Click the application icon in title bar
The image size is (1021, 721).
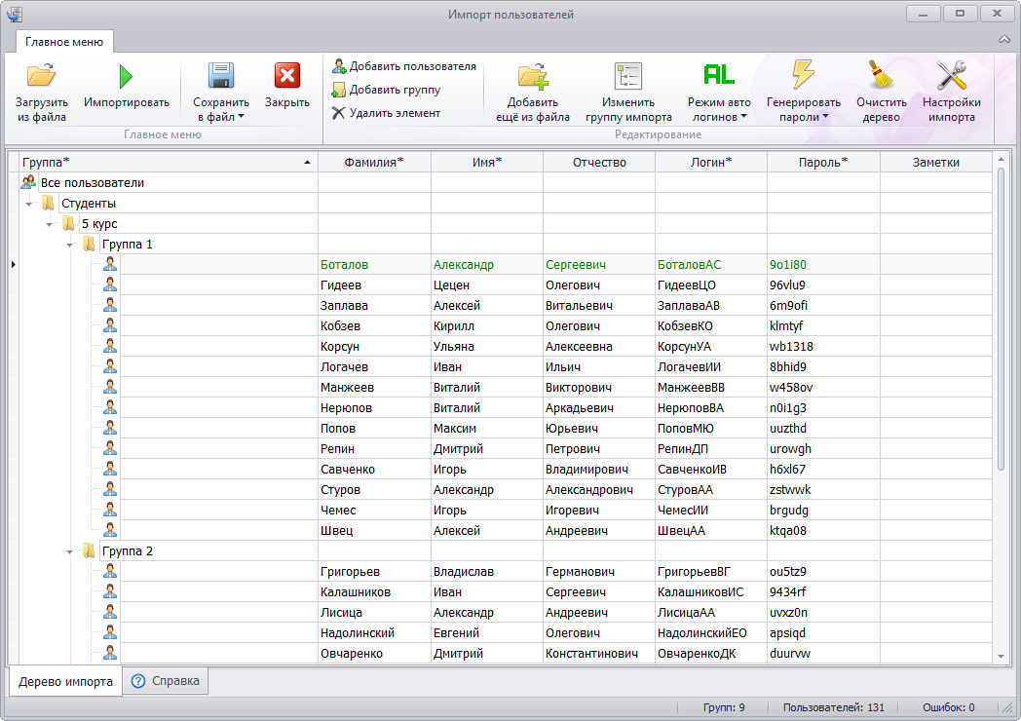click(15, 14)
